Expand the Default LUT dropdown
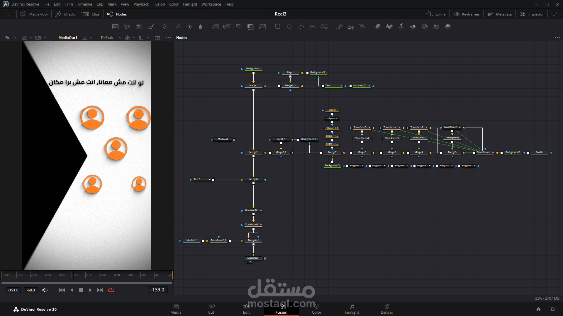 [x=120, y=38]
